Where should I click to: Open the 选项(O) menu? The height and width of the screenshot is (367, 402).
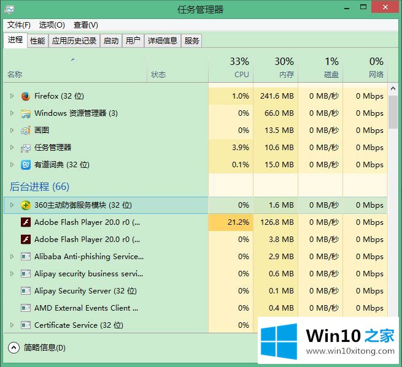coord(52,25)
